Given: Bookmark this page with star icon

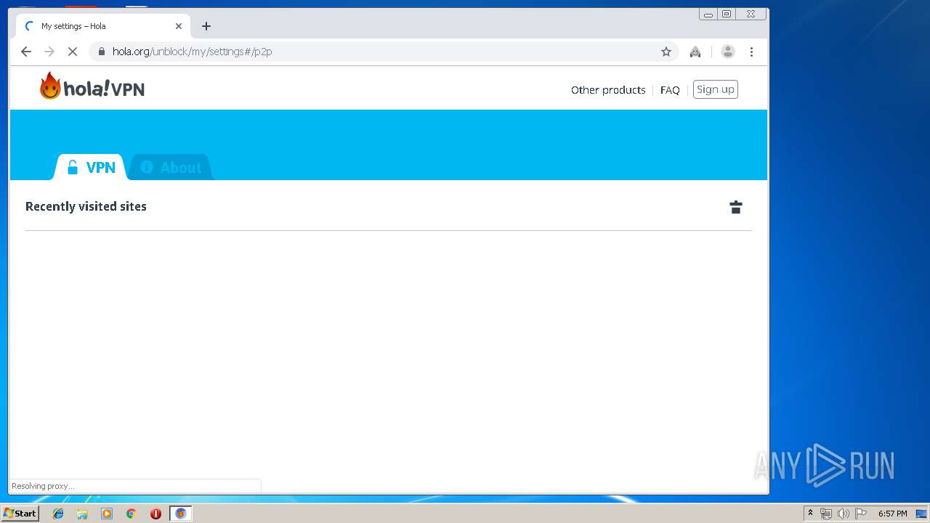Looking at the screenshot, I should (x=666, y=52).
